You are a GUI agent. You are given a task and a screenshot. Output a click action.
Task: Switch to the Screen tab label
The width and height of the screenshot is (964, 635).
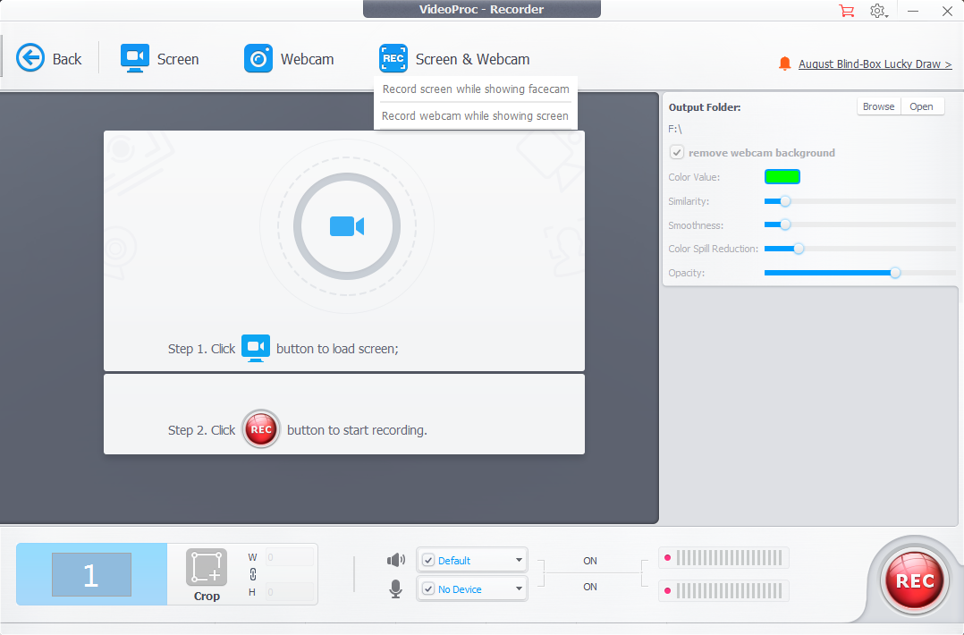point(178,59)
